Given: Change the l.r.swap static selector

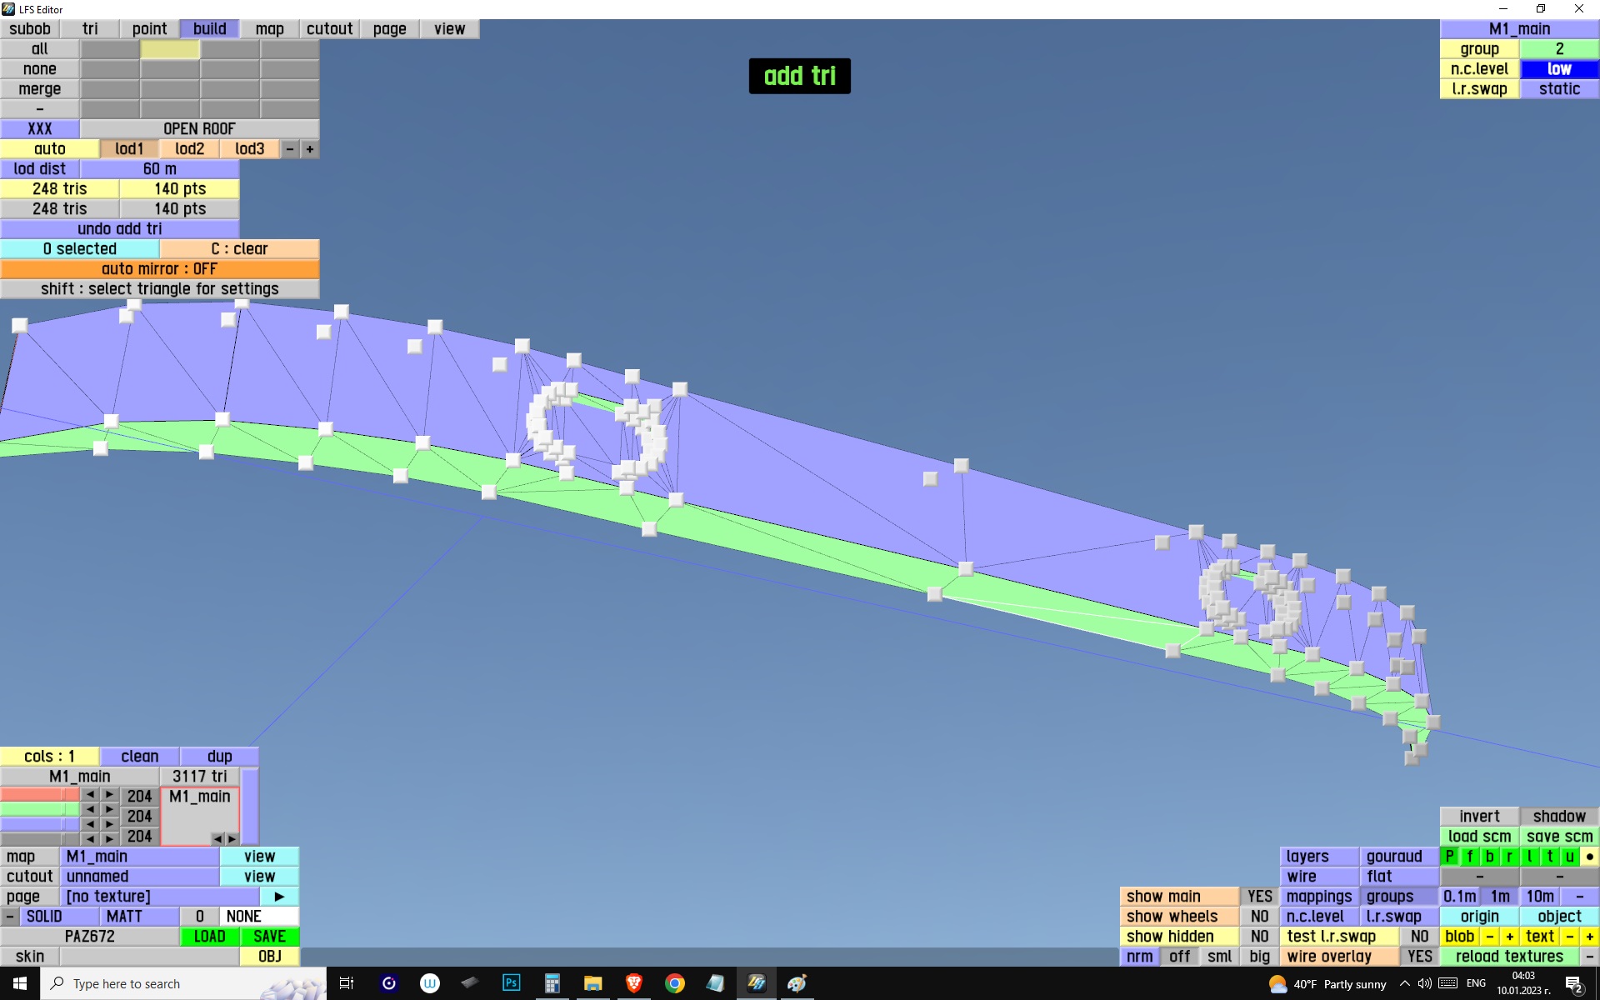Looking at the screenshot, I should click(1558, 89).
